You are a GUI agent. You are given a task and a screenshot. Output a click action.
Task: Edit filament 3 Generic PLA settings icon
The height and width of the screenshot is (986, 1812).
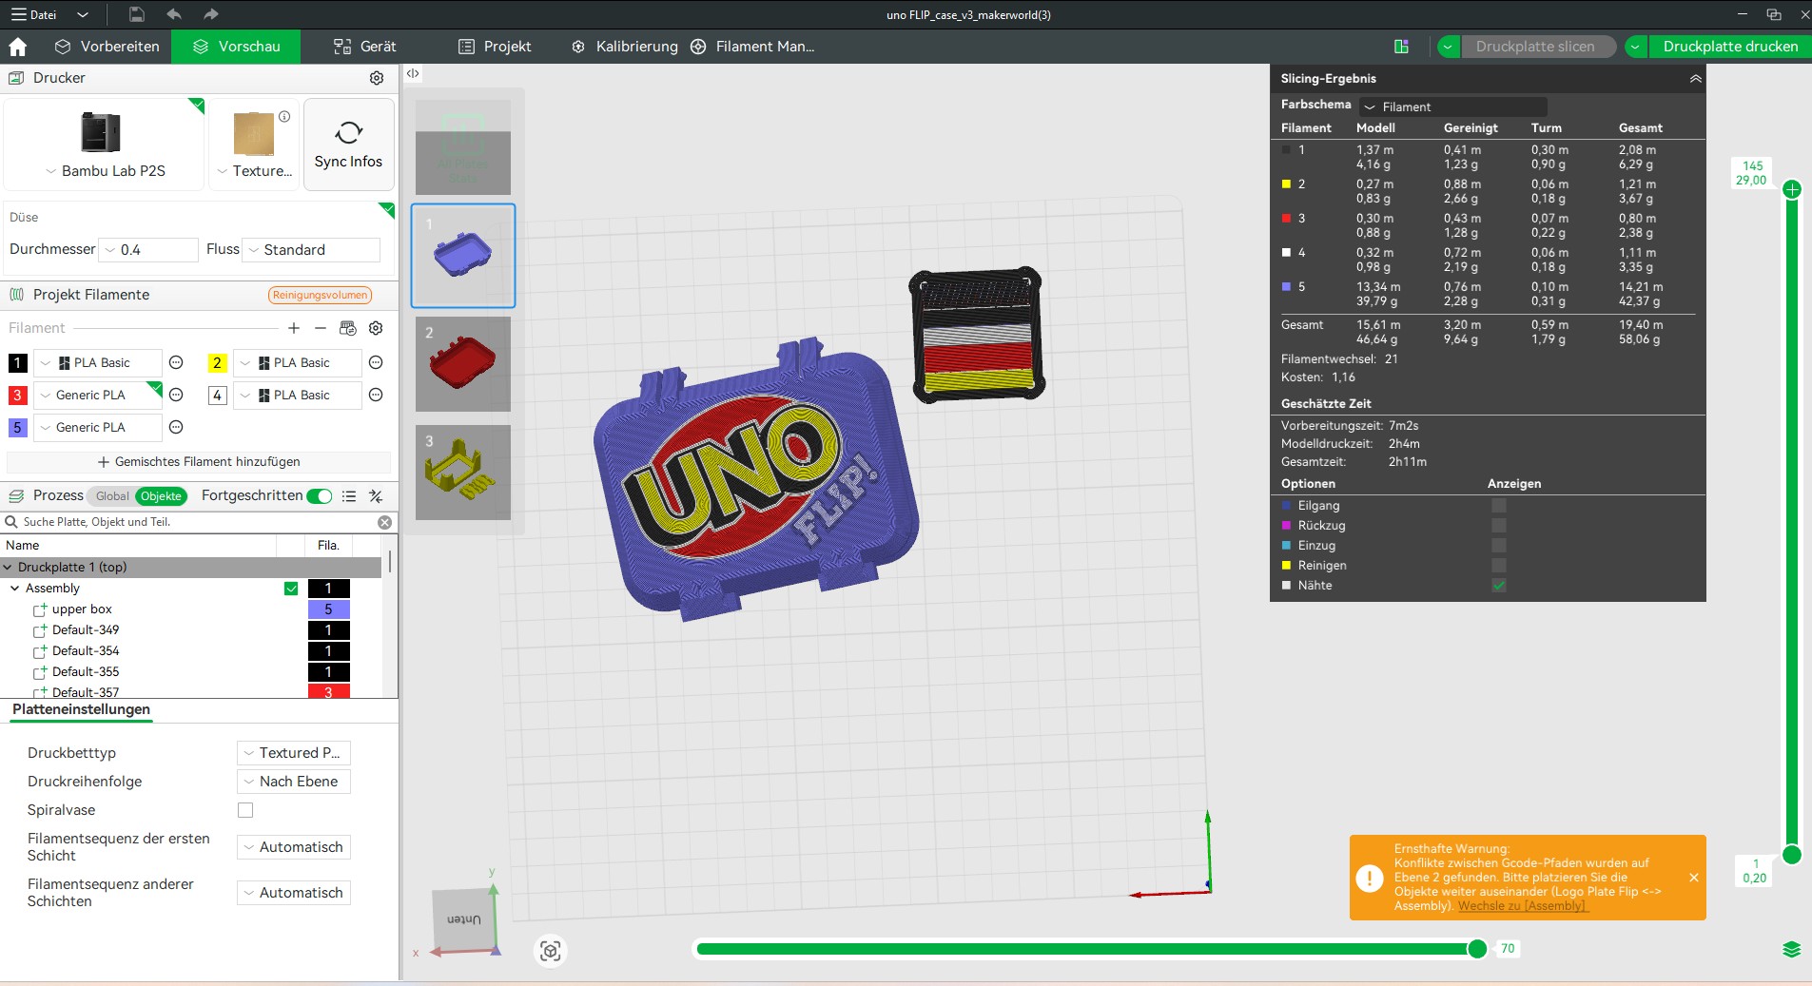click(x=176, y=395)
